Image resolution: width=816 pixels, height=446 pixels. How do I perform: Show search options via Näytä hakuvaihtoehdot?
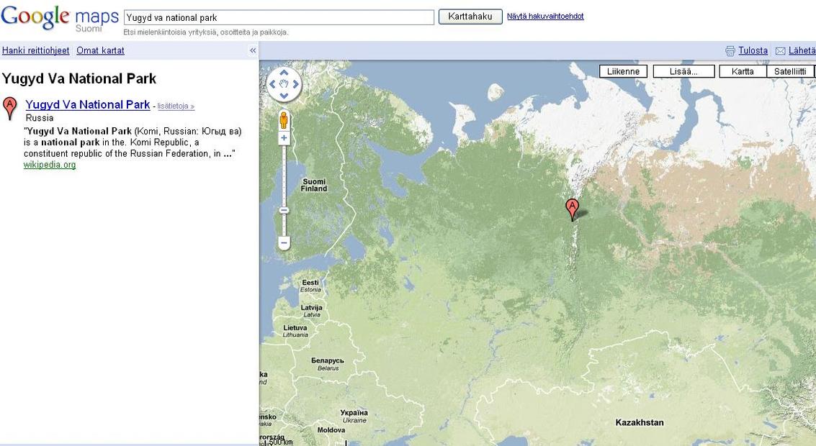[x=545, y=16]
